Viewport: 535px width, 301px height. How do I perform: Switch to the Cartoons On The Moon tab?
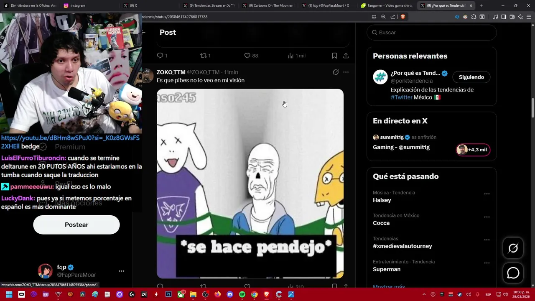[x=268, y=5]
